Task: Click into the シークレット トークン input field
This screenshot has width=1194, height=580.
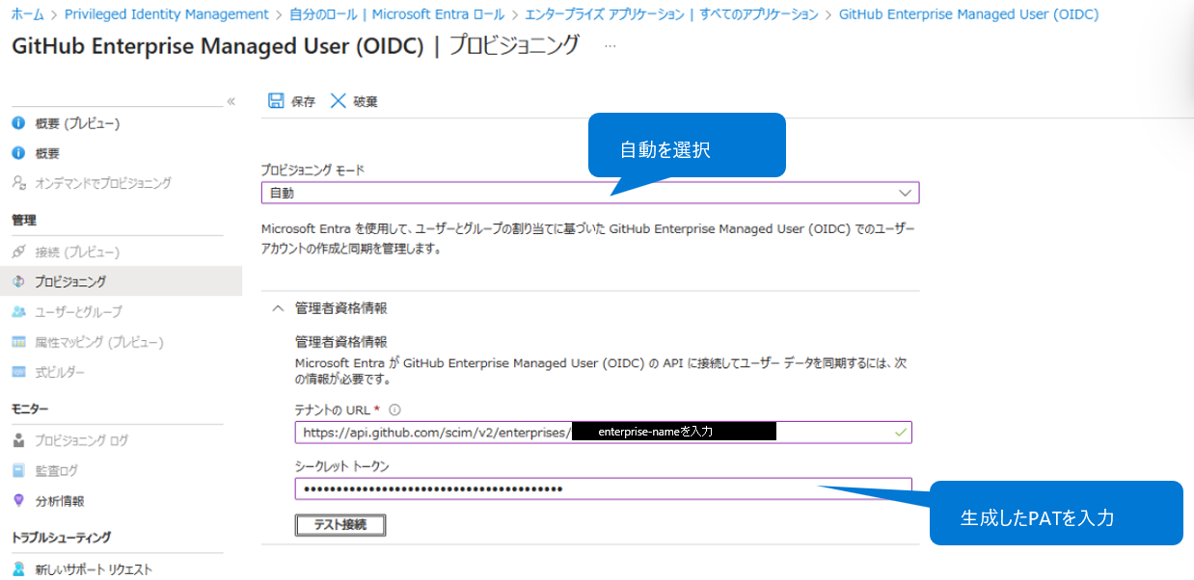Action: [603, 489]
